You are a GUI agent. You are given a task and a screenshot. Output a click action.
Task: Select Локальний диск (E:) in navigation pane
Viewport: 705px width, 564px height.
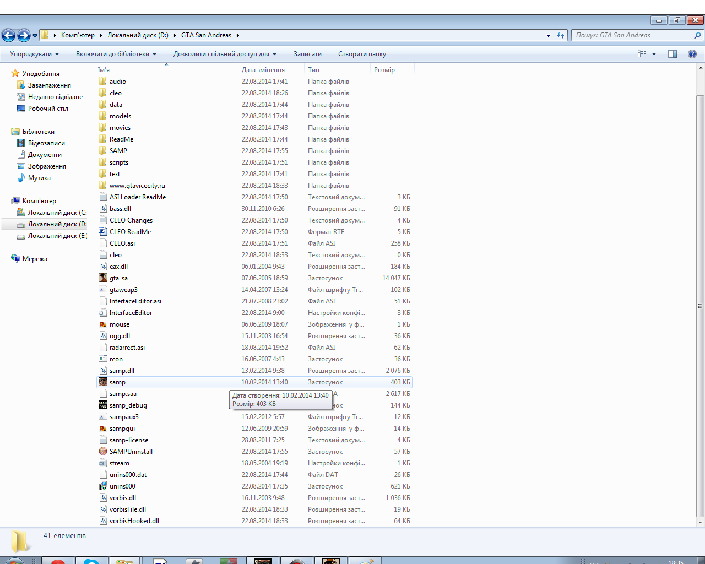[57, 236]
